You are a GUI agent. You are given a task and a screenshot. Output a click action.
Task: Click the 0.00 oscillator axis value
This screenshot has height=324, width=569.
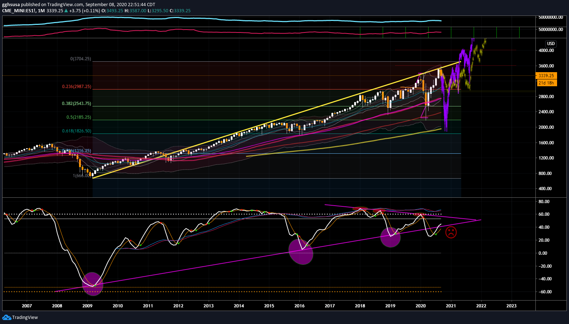coord(543,253)
